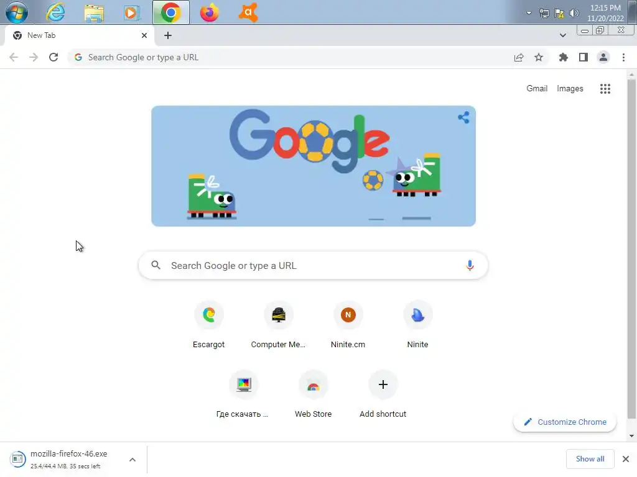
Task: Open the Chrome three-dot menu
Action: coord(623,58)
